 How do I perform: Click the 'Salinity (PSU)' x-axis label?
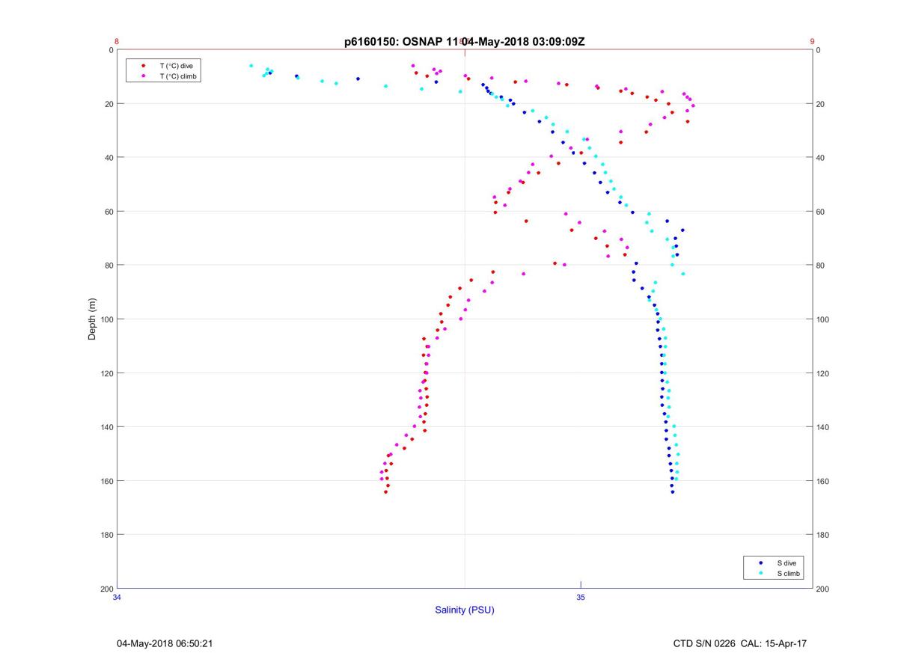coord(465,610)
